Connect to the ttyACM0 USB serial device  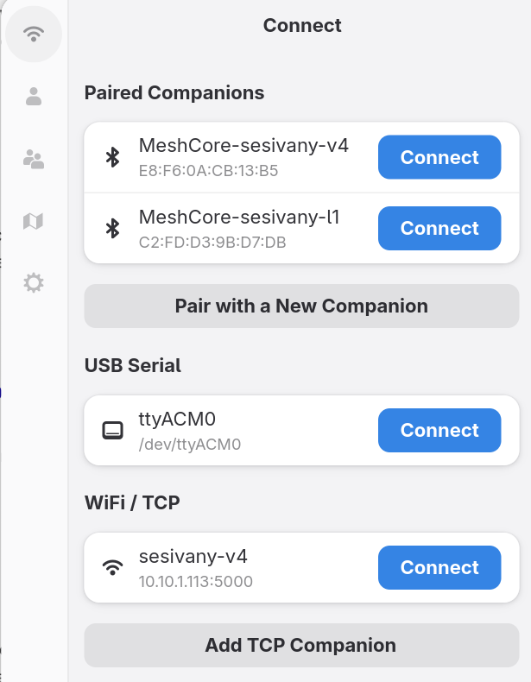(x=439, y=430)
